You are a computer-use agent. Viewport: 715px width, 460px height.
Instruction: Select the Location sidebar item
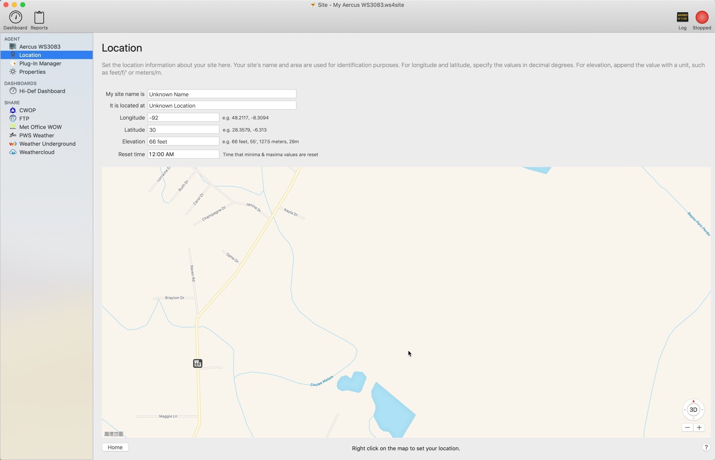[x=46, y=55]
